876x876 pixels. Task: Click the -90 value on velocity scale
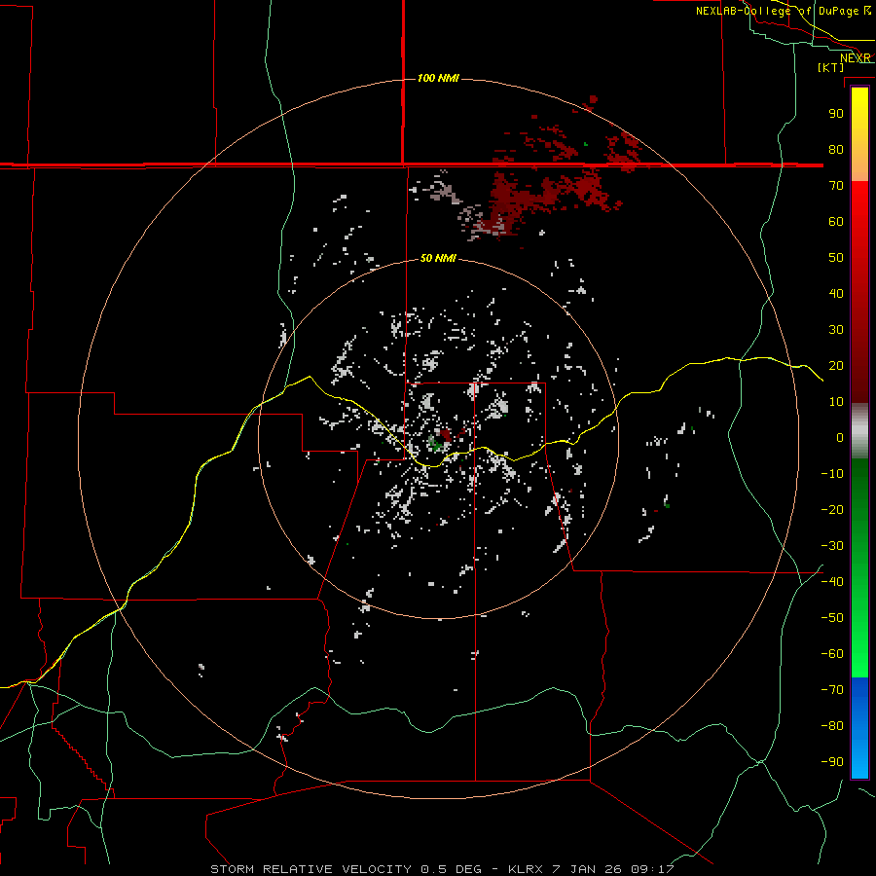(x=832, y=762)
